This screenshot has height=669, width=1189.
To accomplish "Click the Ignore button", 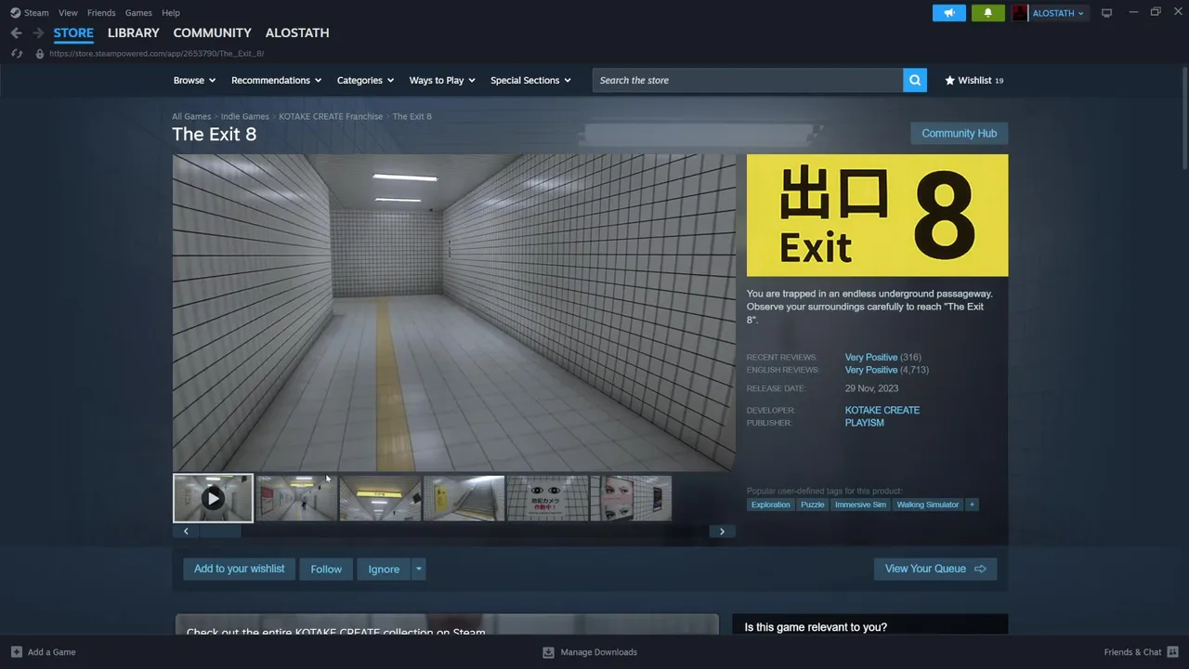I will pos(384,569).
